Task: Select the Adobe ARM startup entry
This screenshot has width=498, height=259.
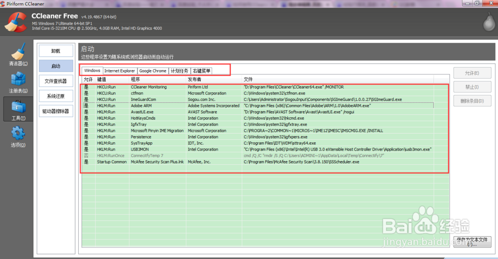Action: tap(257, 105)
